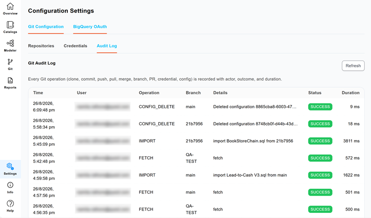The height and width of the screenshot is (218, 371).
Task: Click IMPORT operation in the 5:45:09 pm row
Action: coord(147,141)
